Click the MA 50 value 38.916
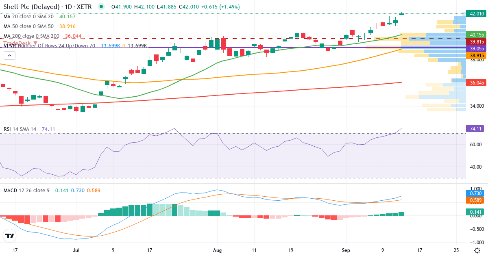This screenshot has height=256, width=488. point(68,26)
